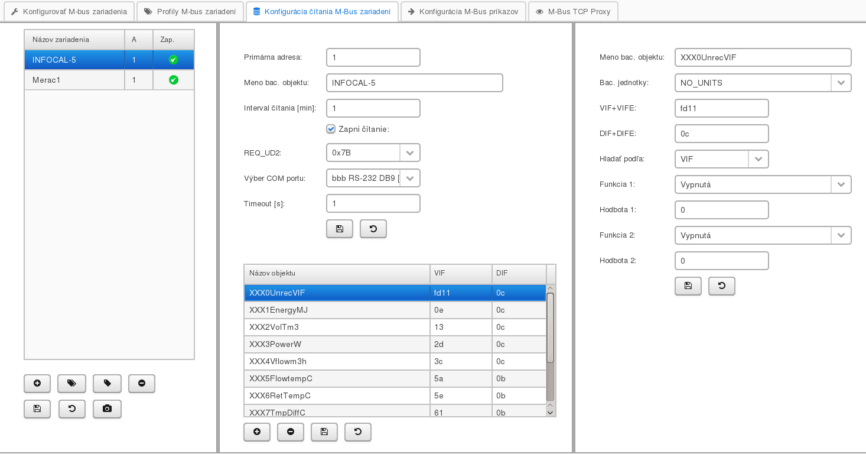
Task: Click the Interval čítania input field
Action: coord(373,108)
